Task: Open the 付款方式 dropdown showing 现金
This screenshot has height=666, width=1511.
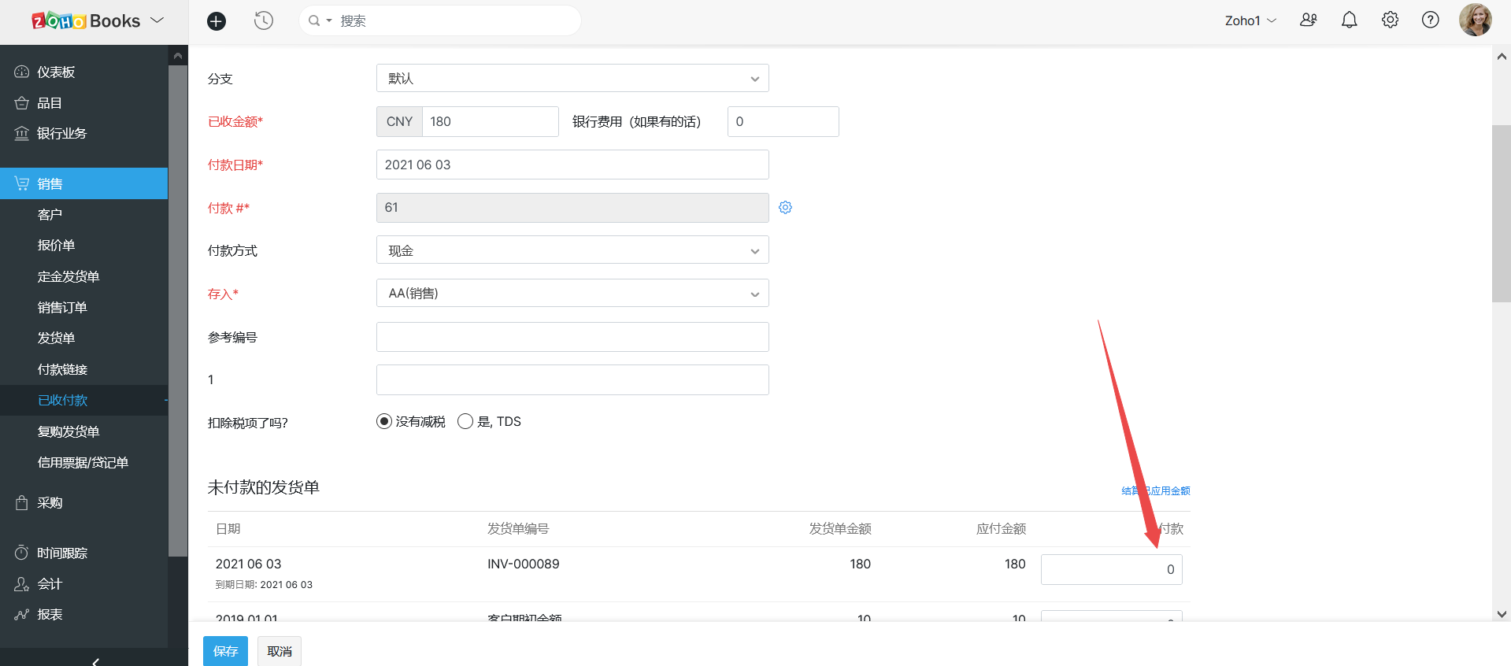Action: tap(572, 250)
